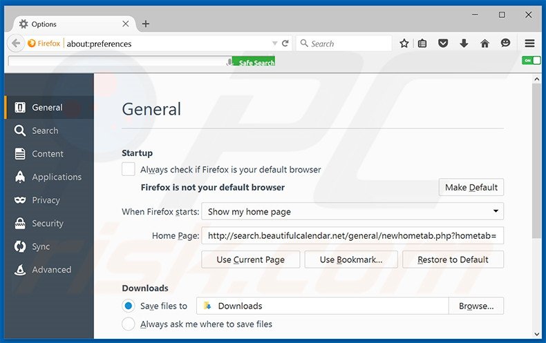Expand the When Firefox starts dropdown
This screenshot has height=343, width=546.
coord(352,211)
